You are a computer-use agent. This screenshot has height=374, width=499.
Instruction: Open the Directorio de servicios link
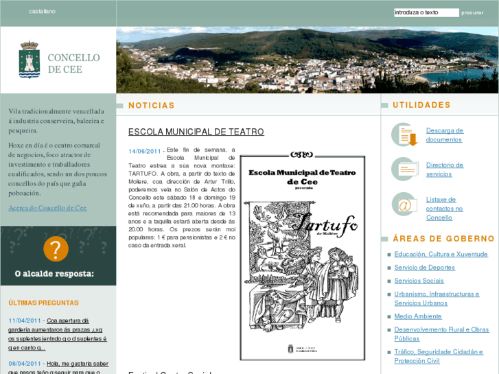(445, 170)
